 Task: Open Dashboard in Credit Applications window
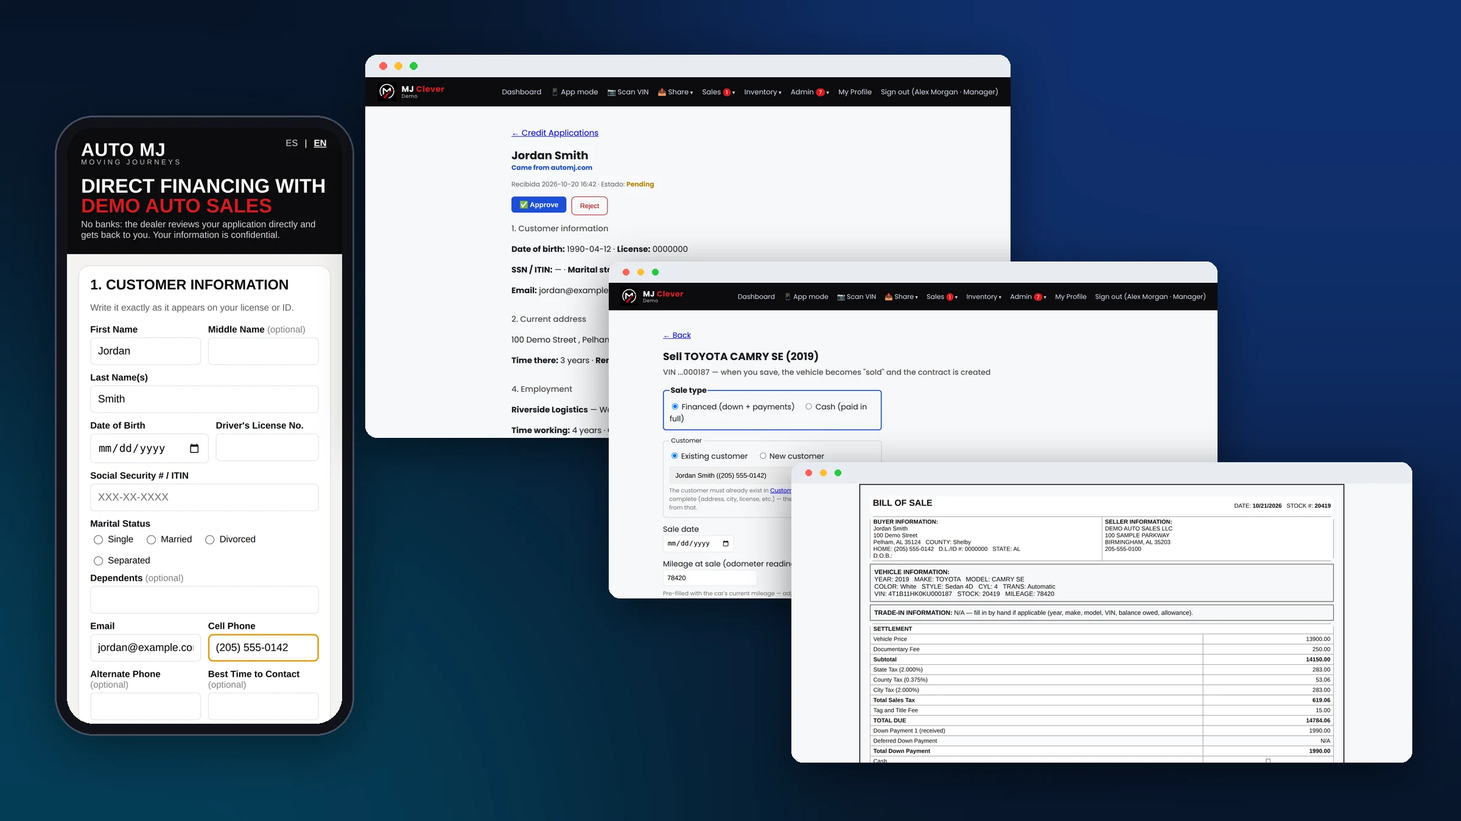521,92
